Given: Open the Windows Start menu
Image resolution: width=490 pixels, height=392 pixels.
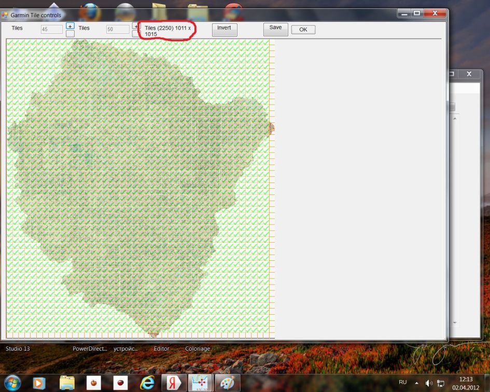Looking at the screenshot, I should 11,382.
